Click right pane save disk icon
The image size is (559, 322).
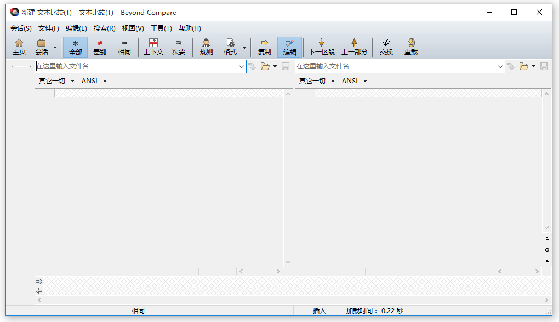[544, 66]
